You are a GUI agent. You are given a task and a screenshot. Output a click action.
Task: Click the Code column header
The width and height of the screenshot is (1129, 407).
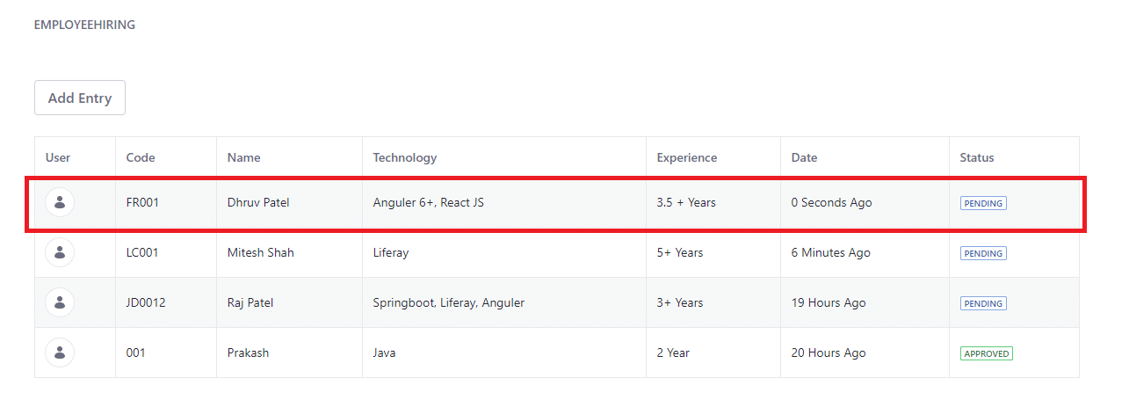pos(141,158)
